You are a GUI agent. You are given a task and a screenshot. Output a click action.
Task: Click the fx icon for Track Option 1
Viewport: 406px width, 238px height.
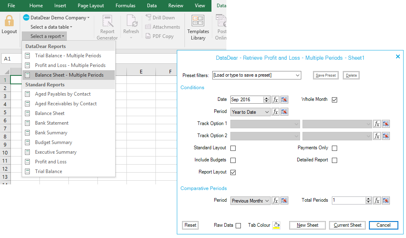pyautogui.click(x=377, y=124)
